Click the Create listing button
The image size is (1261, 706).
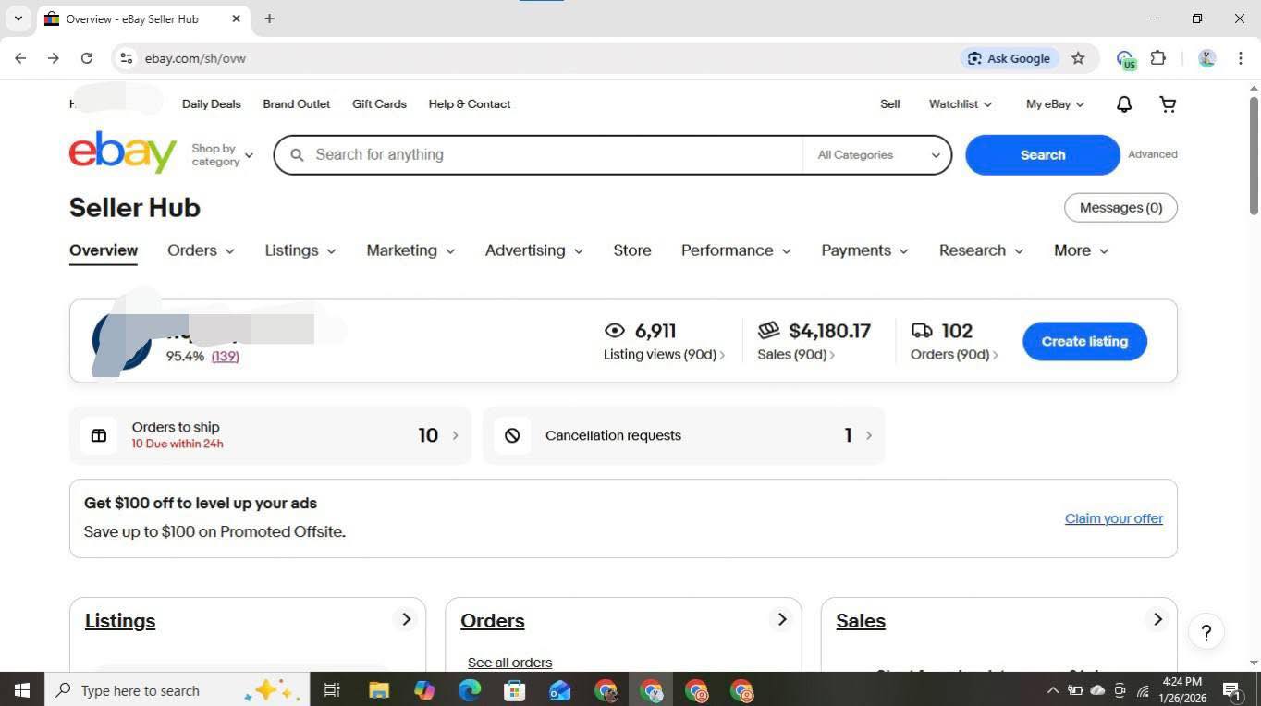(x=1083, y=341)
